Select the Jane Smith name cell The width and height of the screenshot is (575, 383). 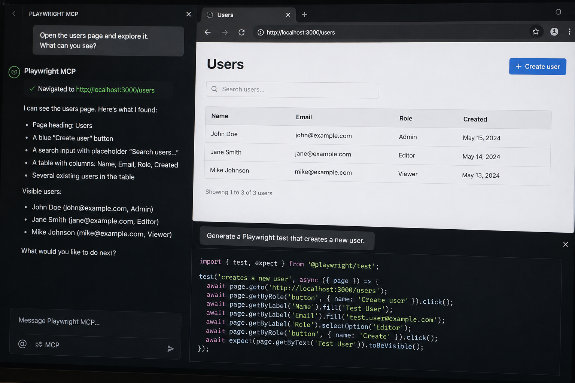coord(226,152)
